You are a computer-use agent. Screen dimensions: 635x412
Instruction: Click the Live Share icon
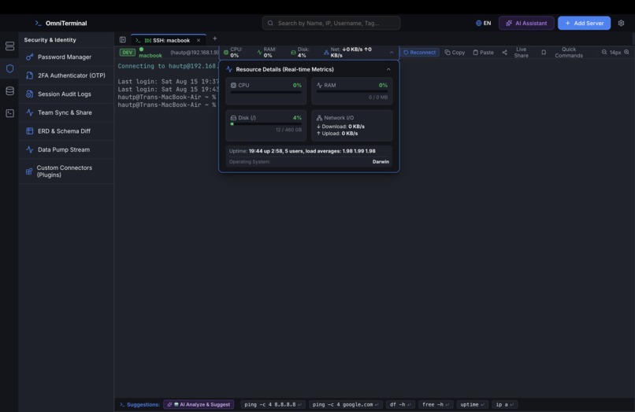(504, 52)
